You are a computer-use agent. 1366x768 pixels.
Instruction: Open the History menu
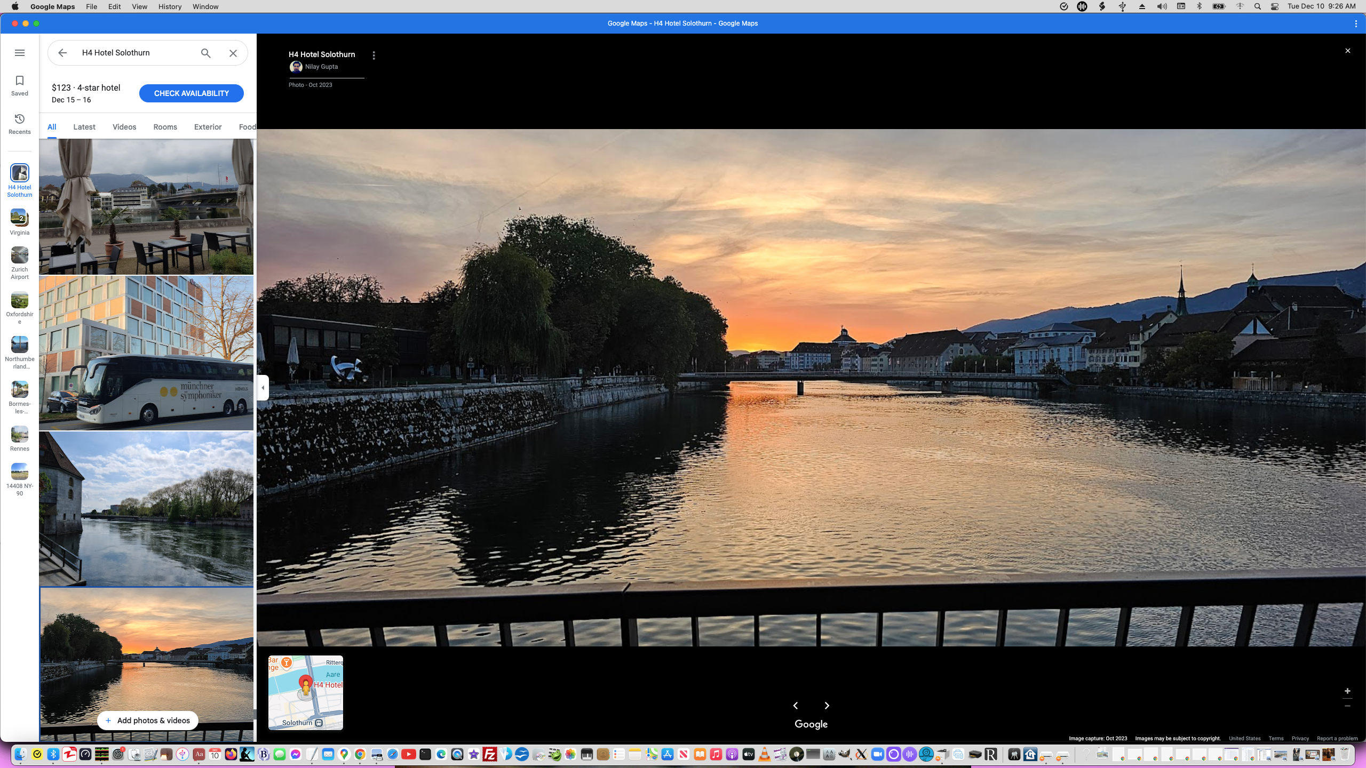coord(170,6)
